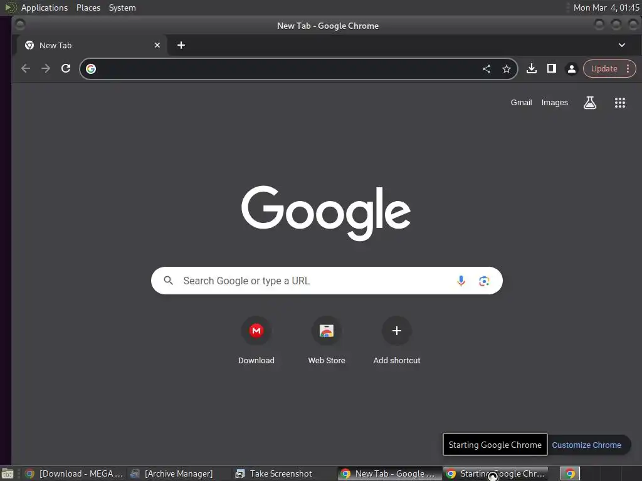This screenshot has height=481, width=642.
Task: Click the menu logo icon beside Applications
Action: tap(10, 8)
